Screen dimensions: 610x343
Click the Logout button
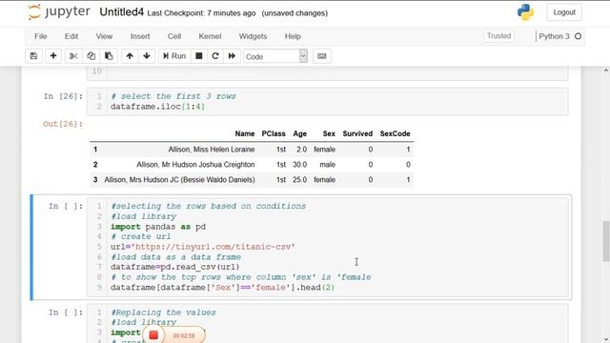(x=564, y=12)
